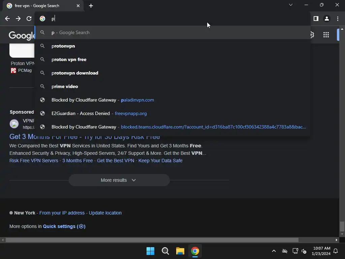The width and height of the screenshot is (345, 259).
Task: Click the search icon beside 'protonvpn'
Action: pyautogui.click(x=42, y=46)
